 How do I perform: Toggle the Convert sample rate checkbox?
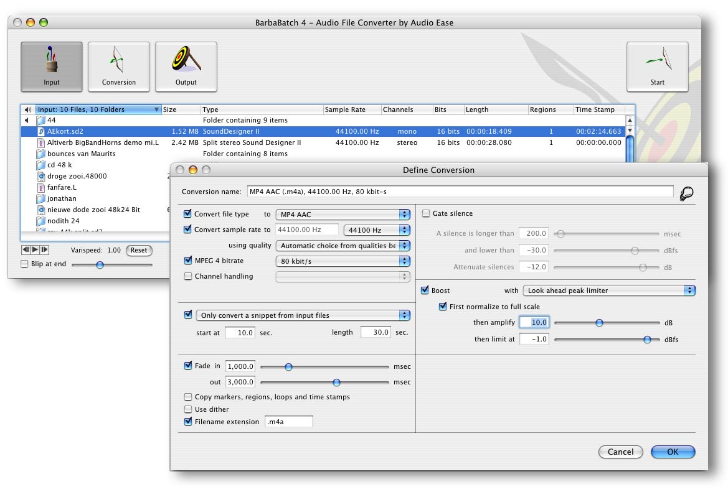pos(187,229)
